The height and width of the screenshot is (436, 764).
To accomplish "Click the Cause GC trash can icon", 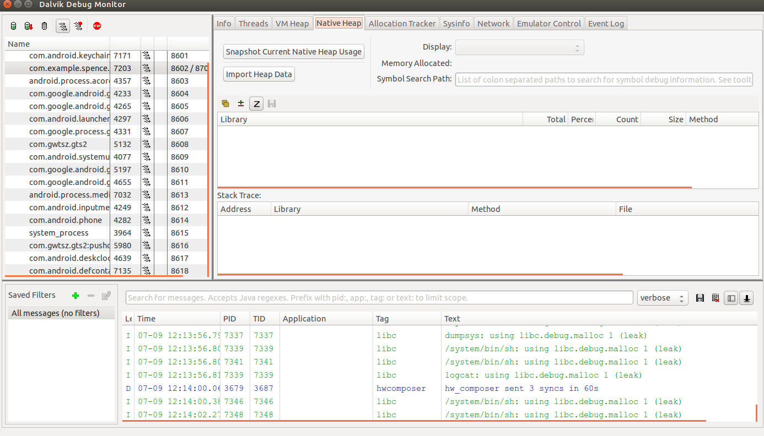I will (45, 26).
